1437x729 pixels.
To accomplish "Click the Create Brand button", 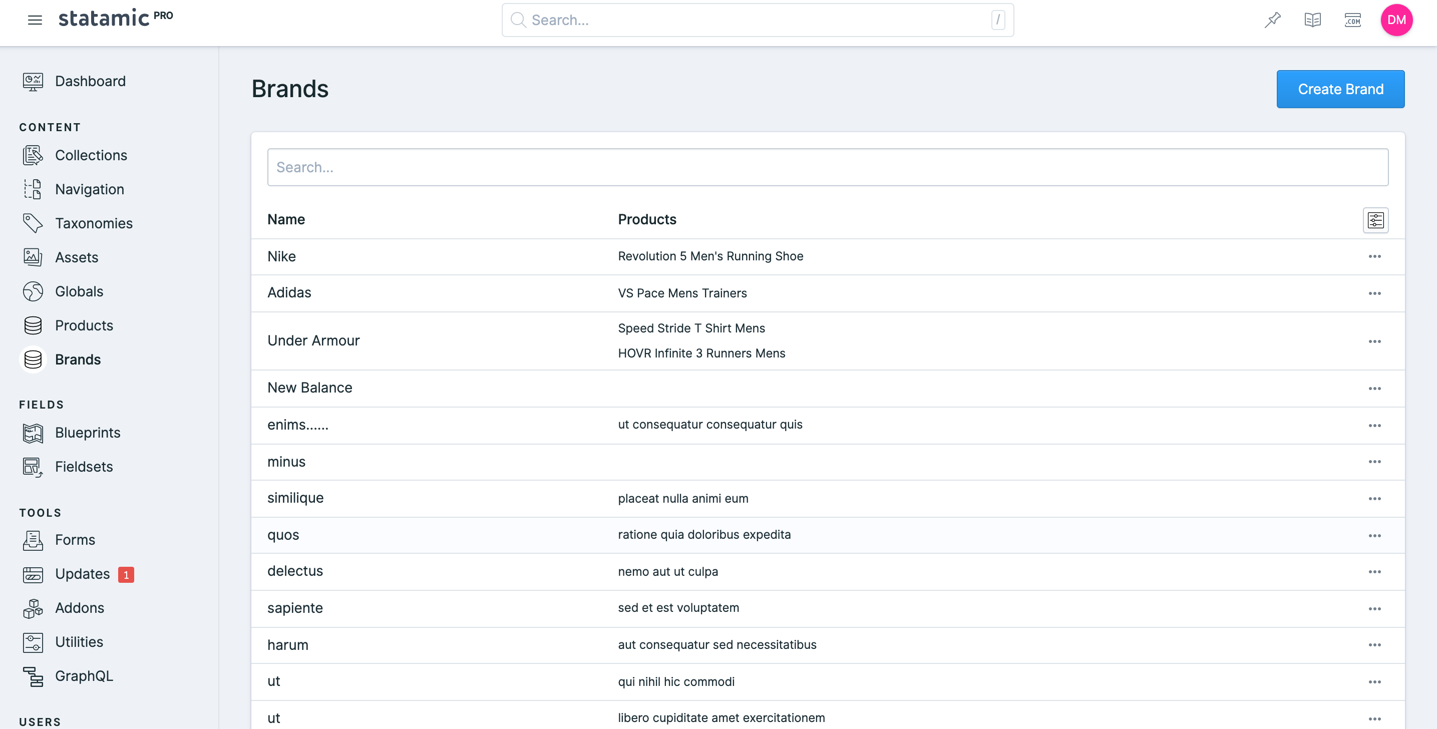I will coord(1340,89).
